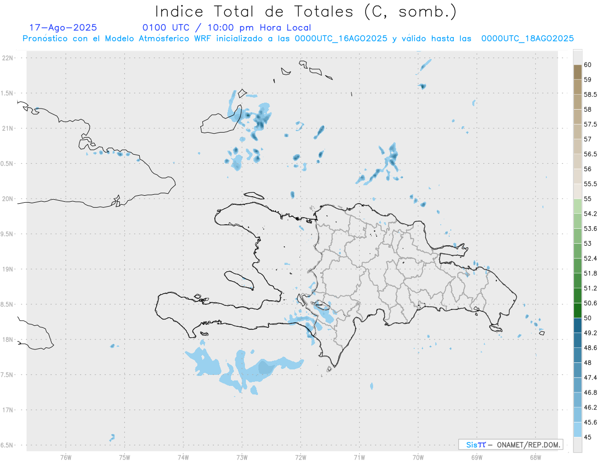The image size is (601, 464).
Task: Click the darkest green swatch between 50 and 50.6
Action: 577,310
